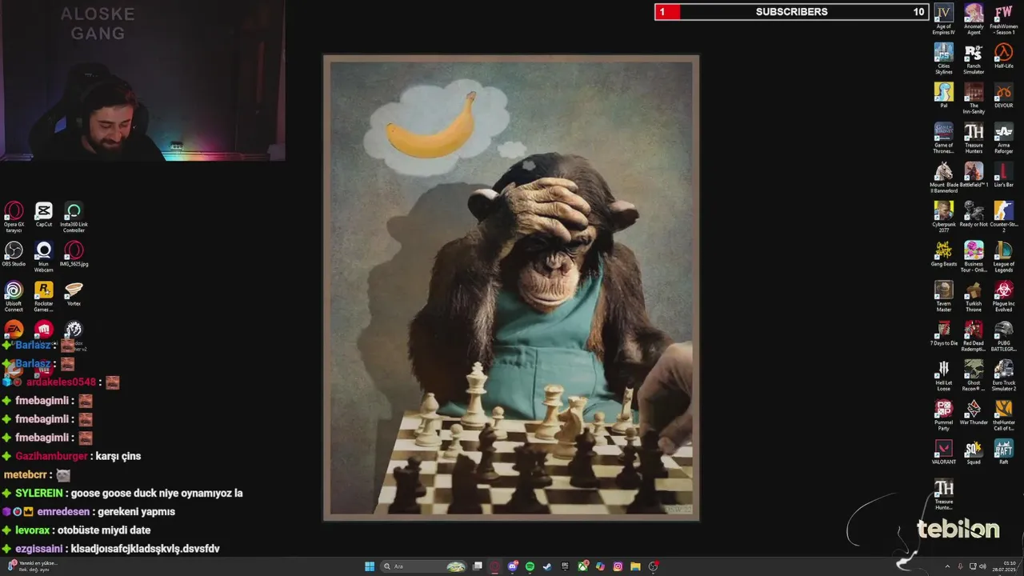Launch Ubisoft Connect shortcut
The width and height of the screenshot is (1024, 576).
pos(14,296)
